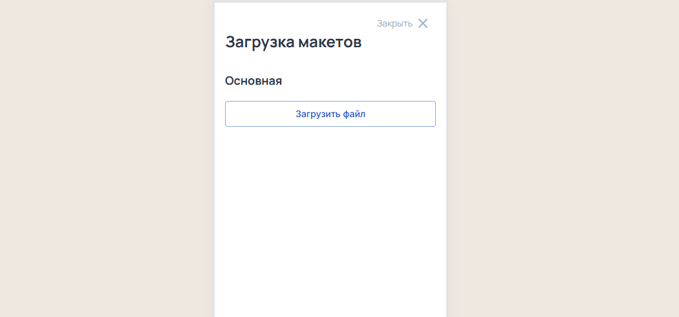The width and height of the screenshot is (679, 317).
Task: Click the word «макетов» in the title
Action: pyautogui.click(x=330, y=43)
